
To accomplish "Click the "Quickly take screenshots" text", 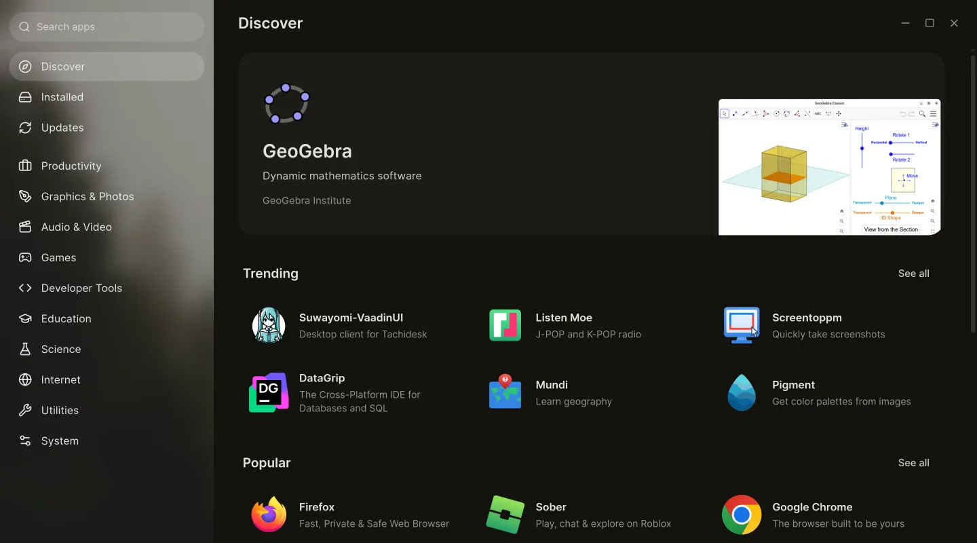I will [828, 334].
